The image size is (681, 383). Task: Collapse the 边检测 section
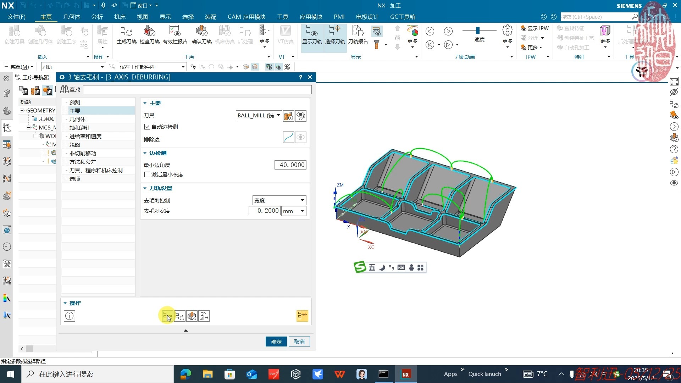click(145, 153)
